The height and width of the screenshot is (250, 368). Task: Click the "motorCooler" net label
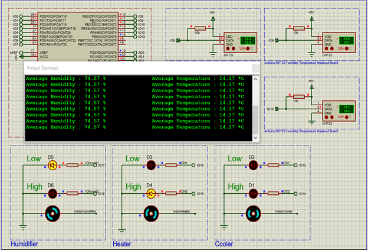(284, 211)
